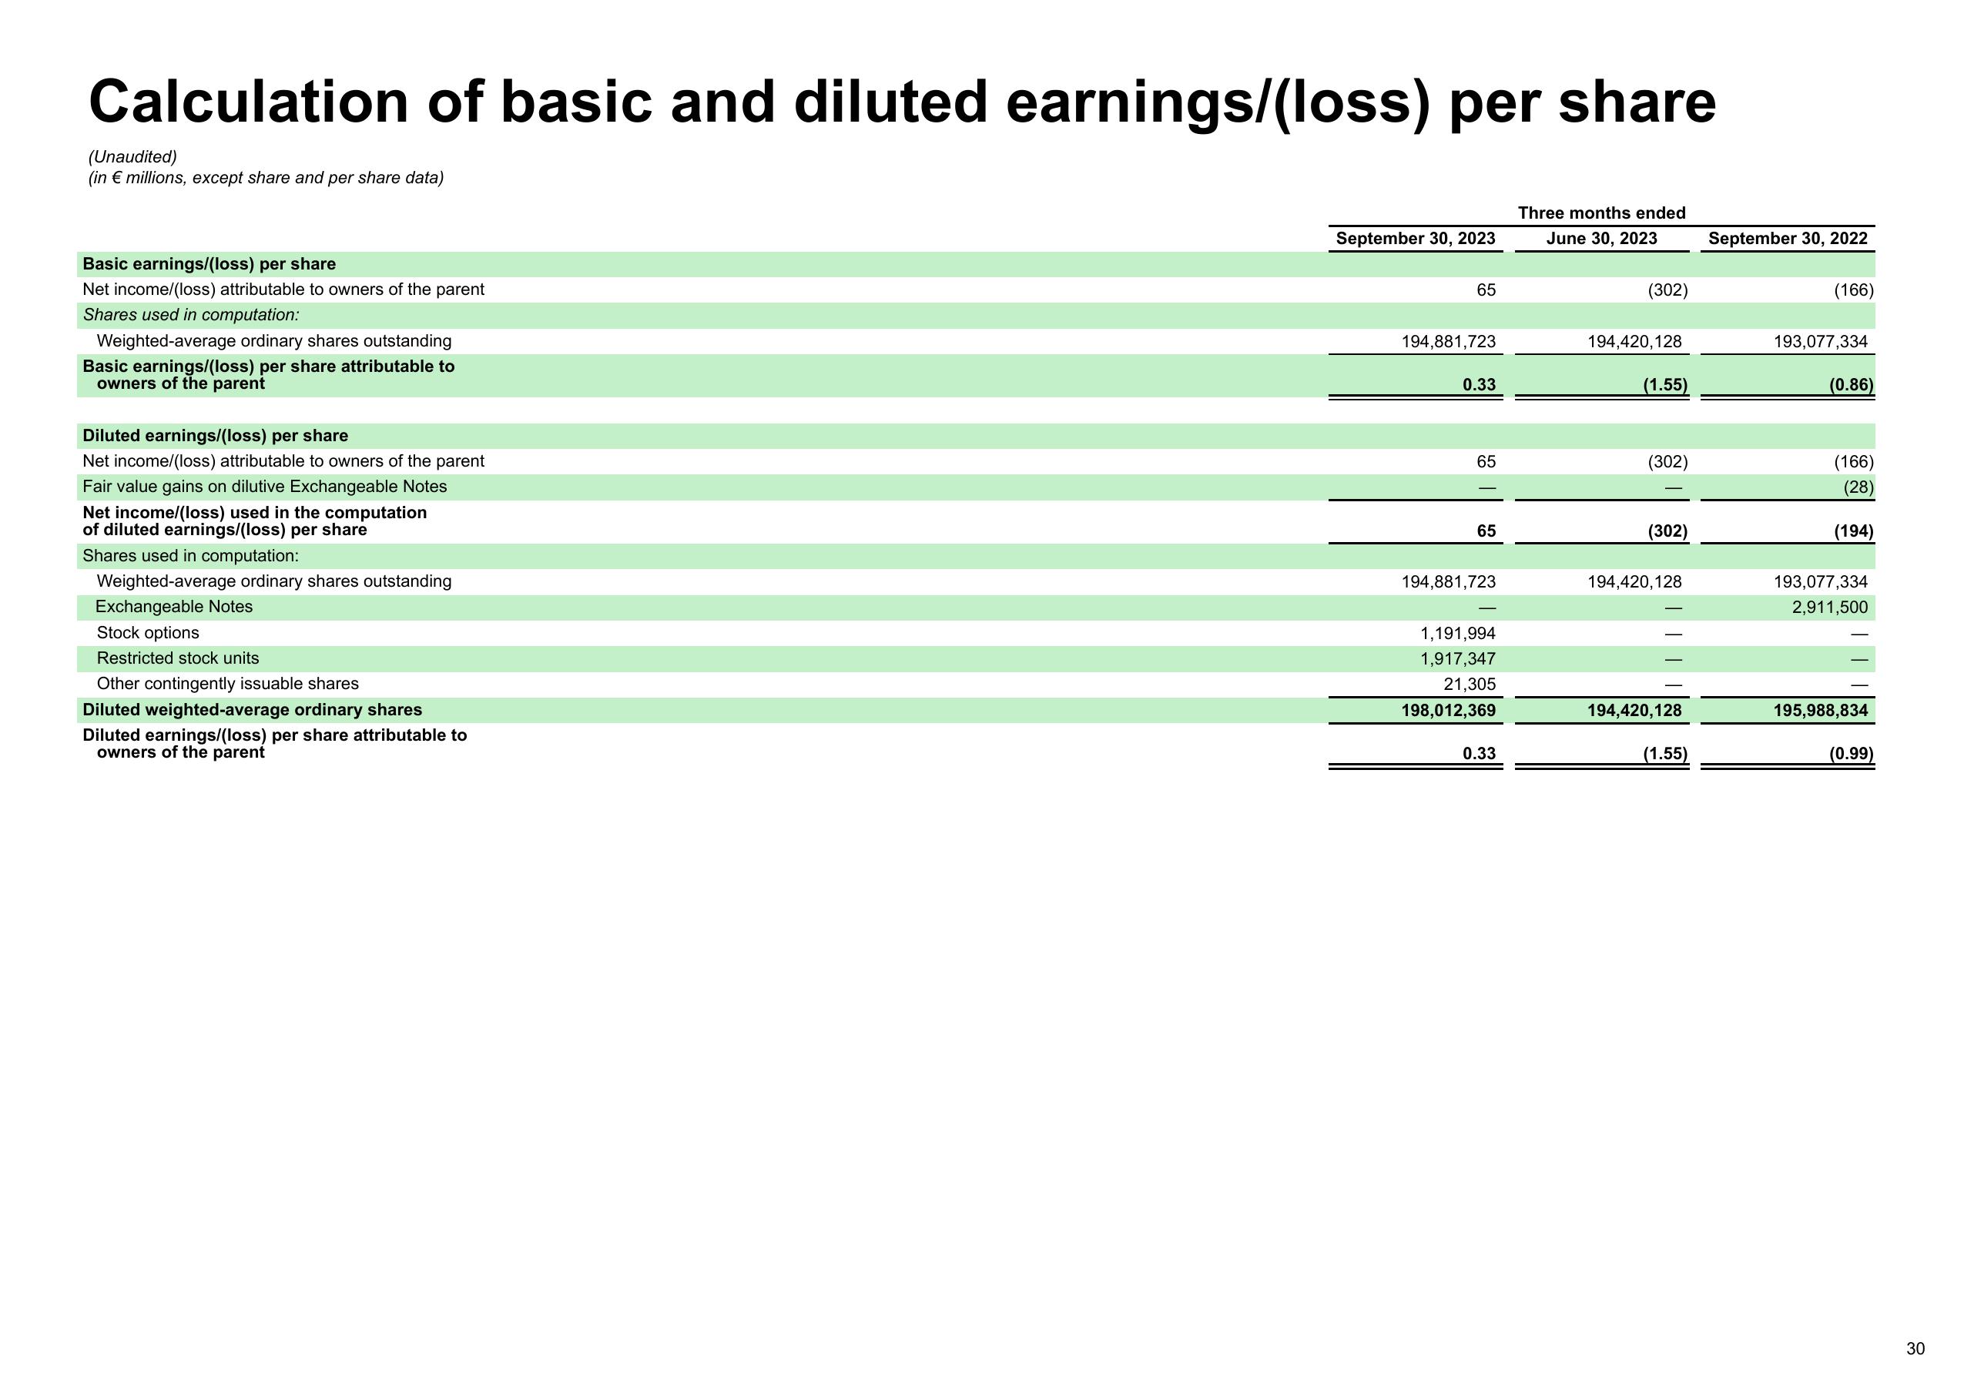Click 'Fair value gains on dilutive Exchangeable Notes'
Screen dimensions: 1964x1386
[264, 487]
